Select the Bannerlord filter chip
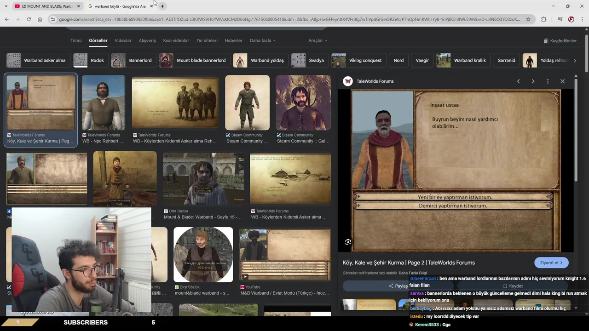589x331 pixels. tap(133, 60)
